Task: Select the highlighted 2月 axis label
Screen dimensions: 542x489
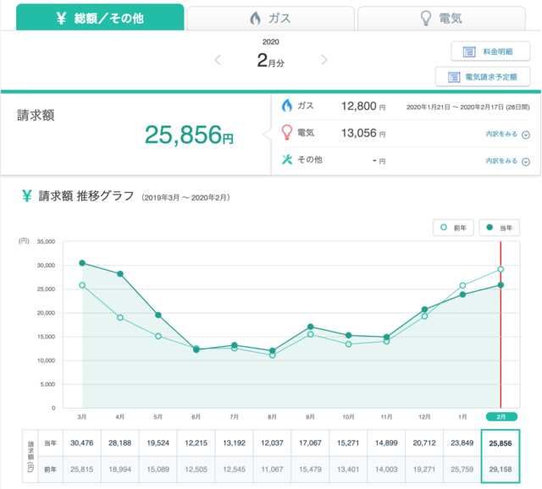Action: [501, 417]
